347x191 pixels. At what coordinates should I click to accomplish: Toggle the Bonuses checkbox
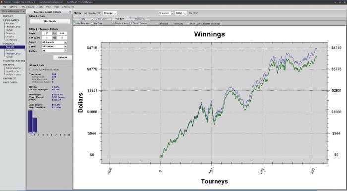coord(173,23)
